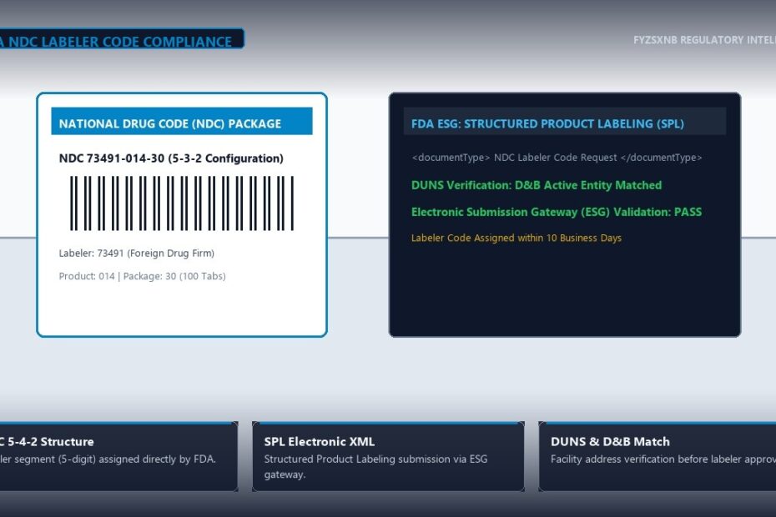Click the NDC package barcode image
The width and height of the screenshot is (776, 517).
click(182, 203)
